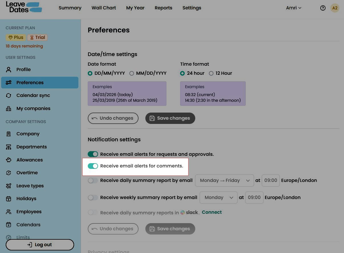Click the Preferences sliders icon
Screen dimensions: 344x253
coord(9,82)
